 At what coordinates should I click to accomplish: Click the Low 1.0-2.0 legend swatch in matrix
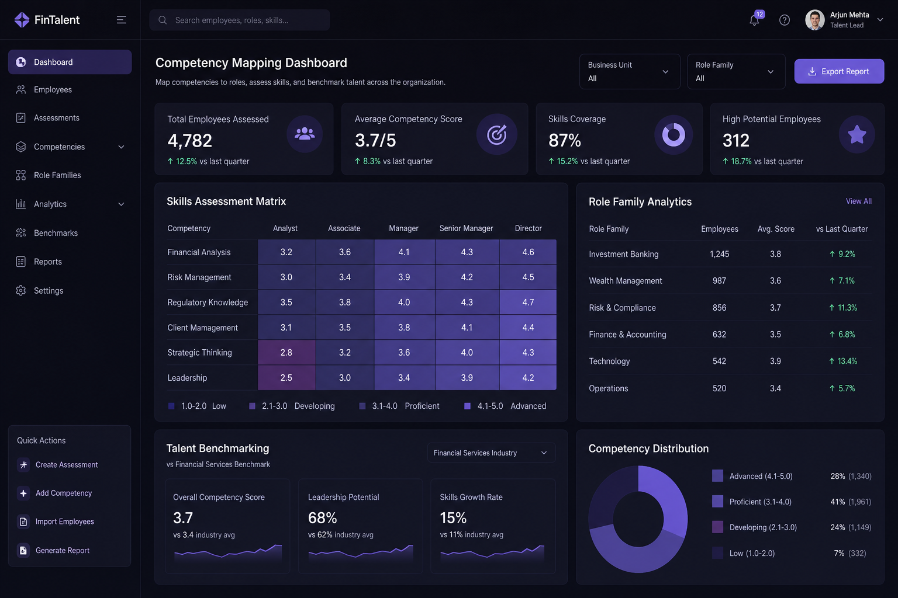171,406
